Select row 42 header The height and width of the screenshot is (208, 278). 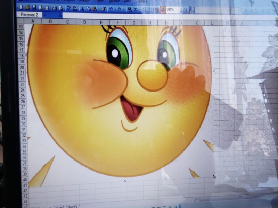(25, 191)
